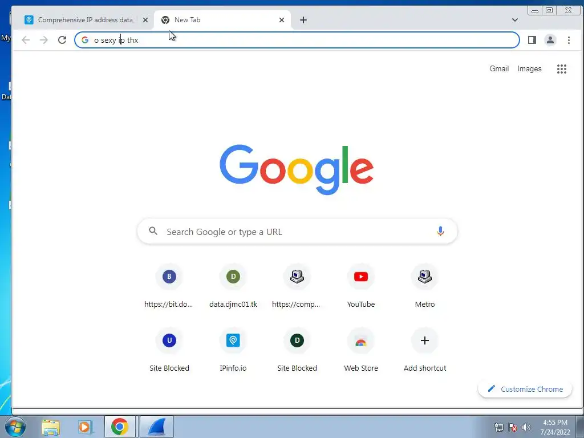Viewport: 584px width, 438px height.
Task: Minimize the Chrome window
Action: (x=535, y=10)
